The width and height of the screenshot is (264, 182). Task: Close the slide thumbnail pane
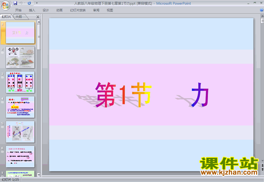[x=38, y=17]
